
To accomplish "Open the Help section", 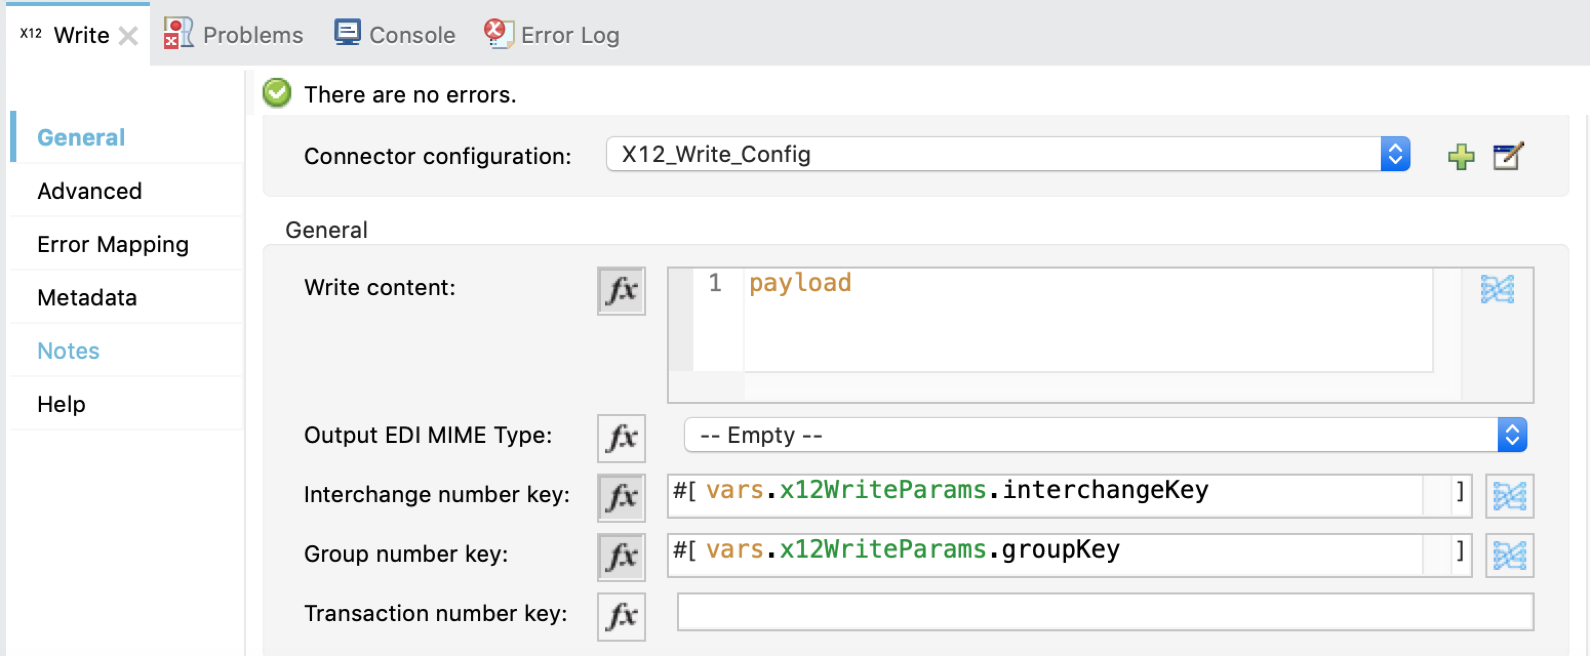I will (x=128, y=404).
